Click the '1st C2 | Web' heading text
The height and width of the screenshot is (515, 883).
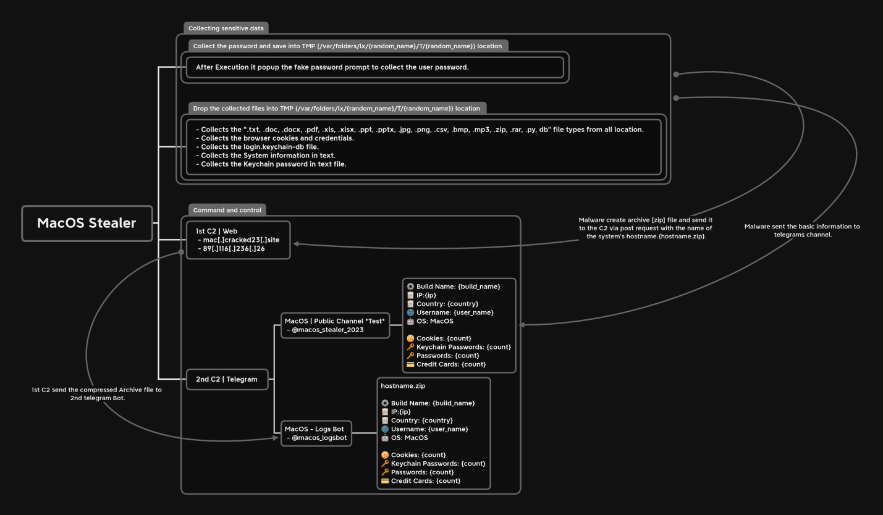click(x=217, y=232)
